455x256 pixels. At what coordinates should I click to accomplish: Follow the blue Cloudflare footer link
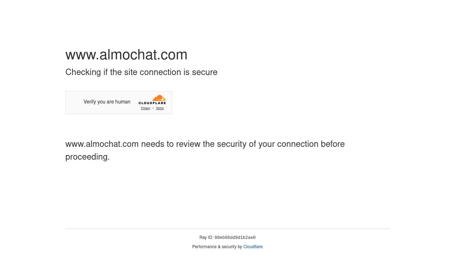click(253, 247)
